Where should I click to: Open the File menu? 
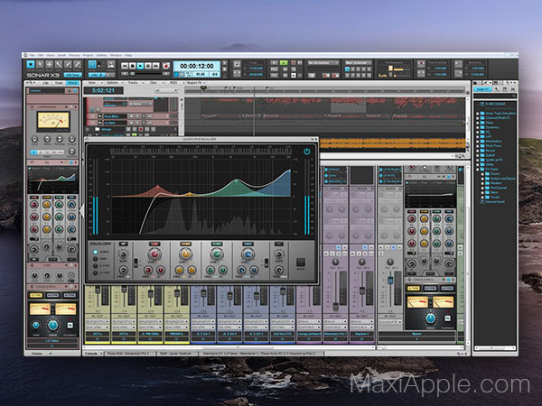[32, 55]
